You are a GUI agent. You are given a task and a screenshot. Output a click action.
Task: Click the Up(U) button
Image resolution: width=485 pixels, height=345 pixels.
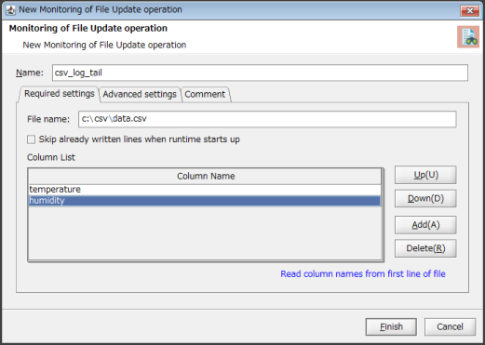tap(425, 175)
